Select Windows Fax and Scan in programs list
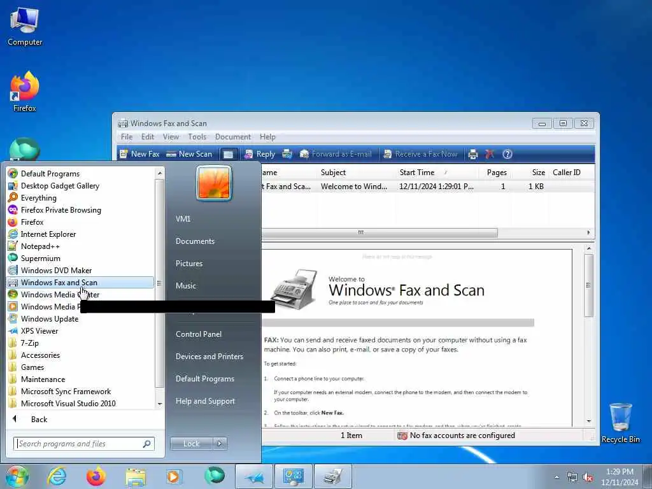The width and height of the screenshot is (652, 489). pyautogui.click(x=81, y=282)
